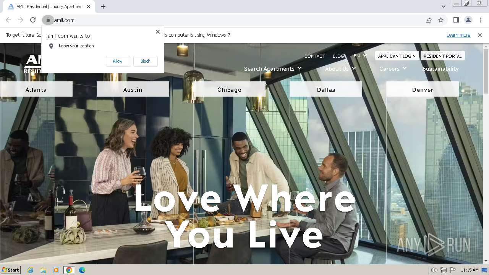Image resolution: width=489 pixels, height=275 pixels.
Task: Click the Chrome taskbar icon
Action: click(x=69, y=270)
